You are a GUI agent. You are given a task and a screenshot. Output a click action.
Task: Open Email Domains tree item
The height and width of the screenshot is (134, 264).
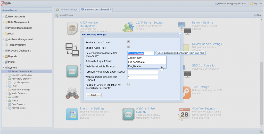point(18,104)
